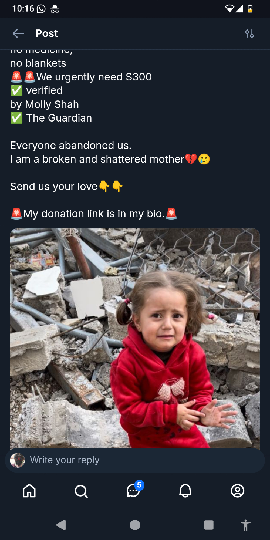Tap the WhatsApp status bar icon
This screenshot has width=270, height=540.
click(41, 9)
